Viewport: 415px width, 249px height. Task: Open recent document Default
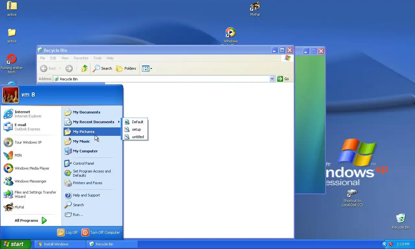[135, 122]
